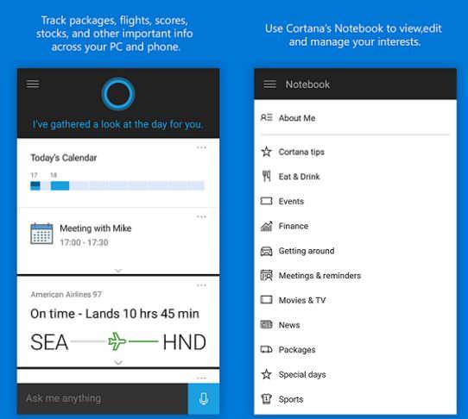Click the Today's Calendar heading
The width and height of the screenshot is (468, 419).
coord(64,158)
